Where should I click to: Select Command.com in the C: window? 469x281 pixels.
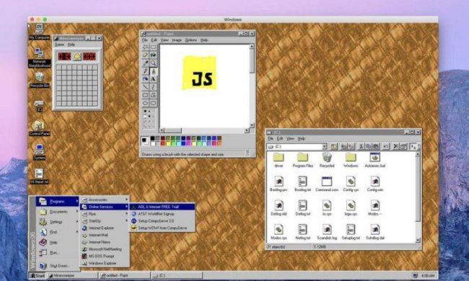tap(327, 184)
